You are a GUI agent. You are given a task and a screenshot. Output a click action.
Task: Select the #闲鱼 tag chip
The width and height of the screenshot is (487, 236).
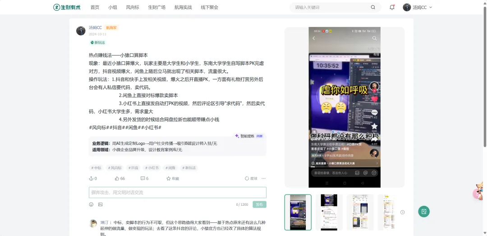pos(170,168)
